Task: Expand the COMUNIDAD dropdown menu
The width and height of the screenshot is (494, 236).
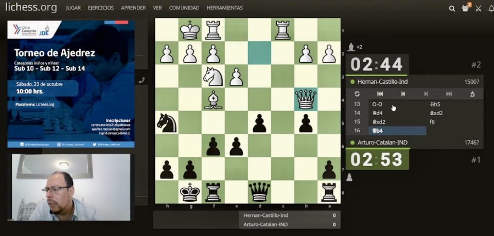Action: pyautogui.click(x=184, y=8)
